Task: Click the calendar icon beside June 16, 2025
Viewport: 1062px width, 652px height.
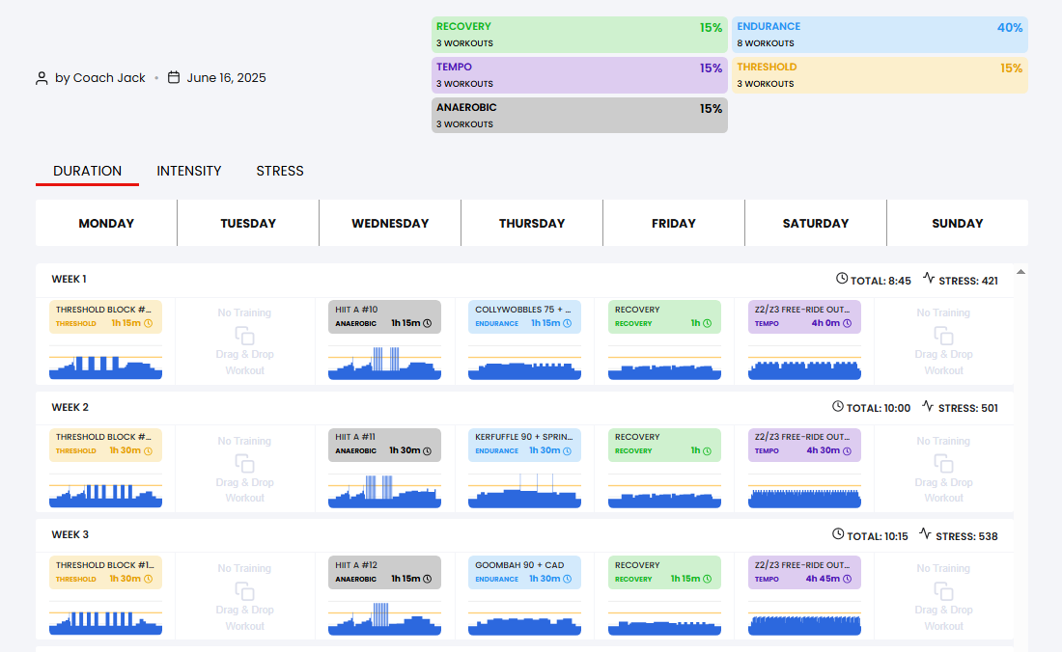Action: pos(174,77)
